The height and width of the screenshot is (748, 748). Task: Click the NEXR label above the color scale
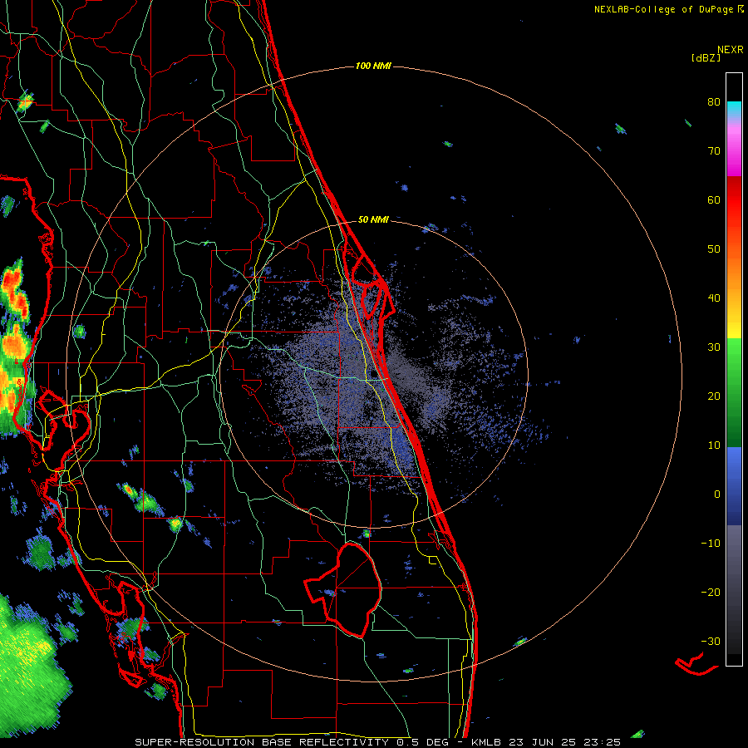coord(731,50)
